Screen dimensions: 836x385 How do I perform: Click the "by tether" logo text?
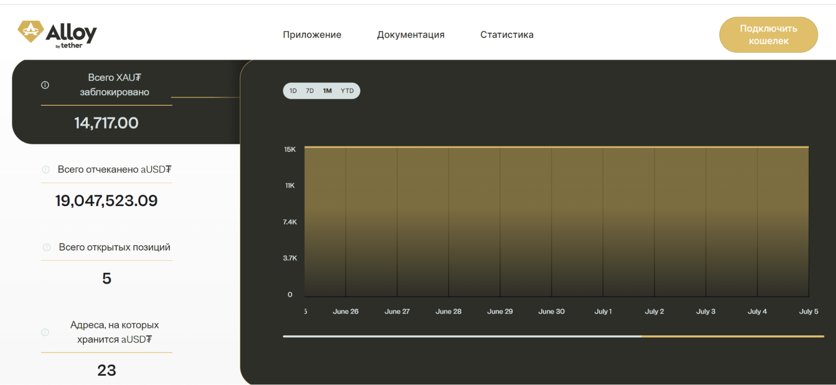pos(69,46)
